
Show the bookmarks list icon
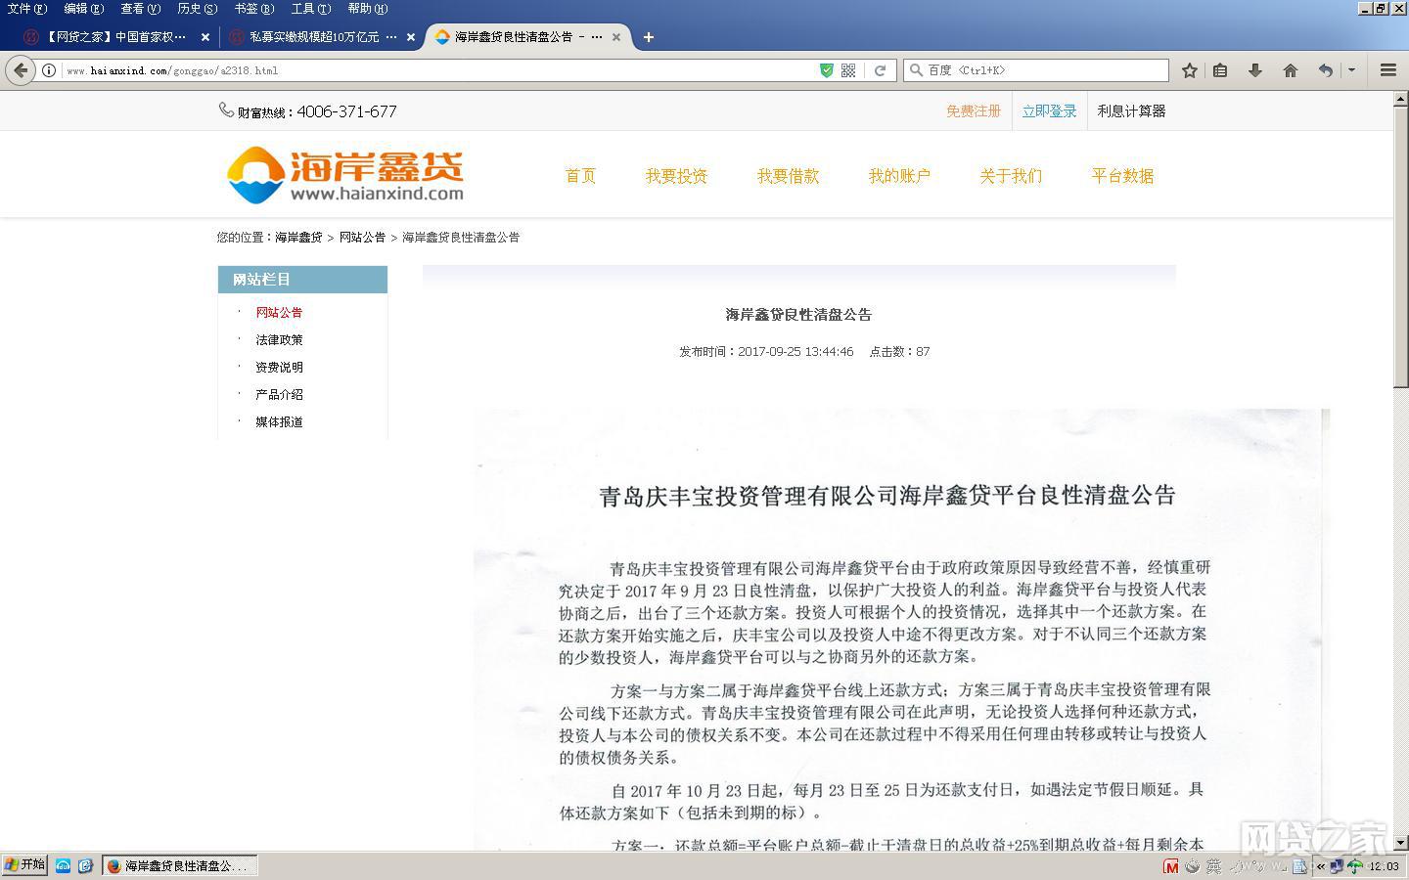point(1220,70)
